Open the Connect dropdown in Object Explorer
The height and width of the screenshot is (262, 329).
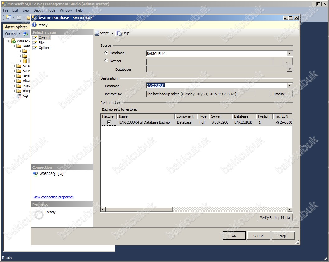(13, 34)
